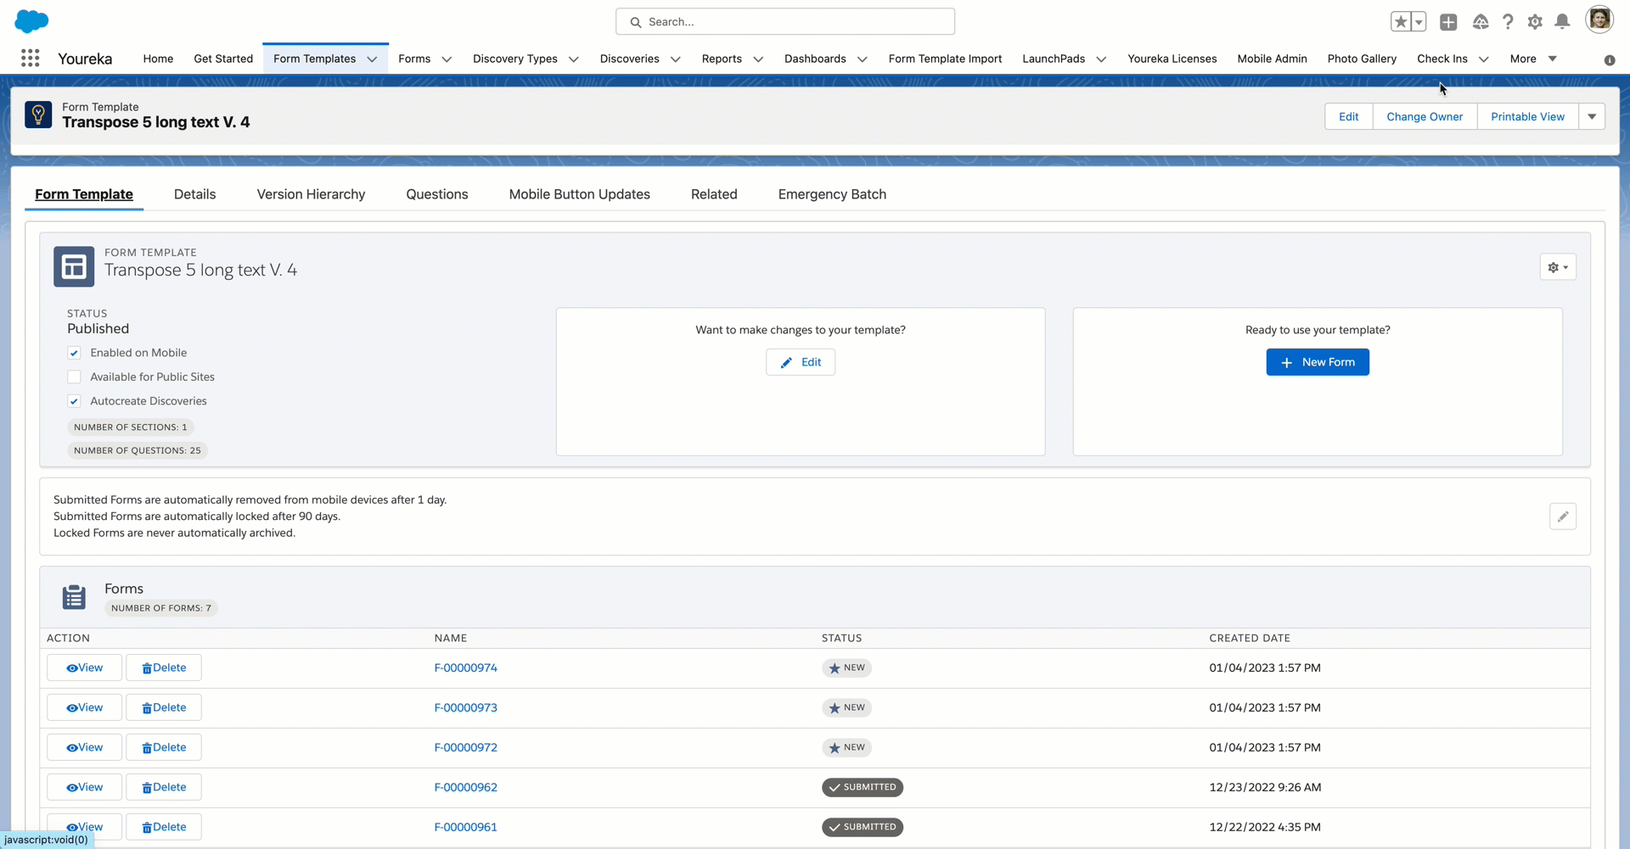Open the global create plus icon
Viewport: 1630px width, 849px height.
1448,22
